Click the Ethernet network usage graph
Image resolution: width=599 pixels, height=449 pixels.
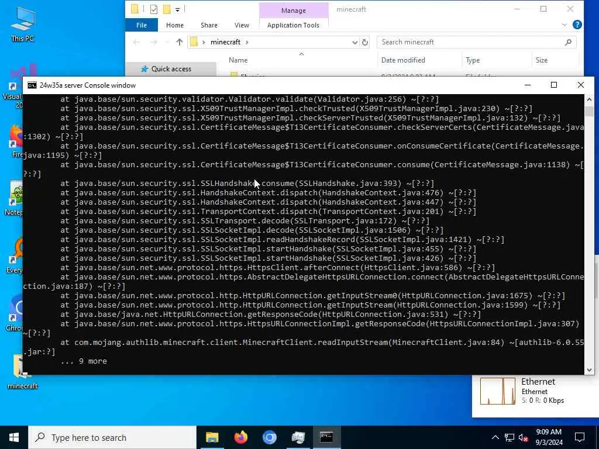click(497, 391)
